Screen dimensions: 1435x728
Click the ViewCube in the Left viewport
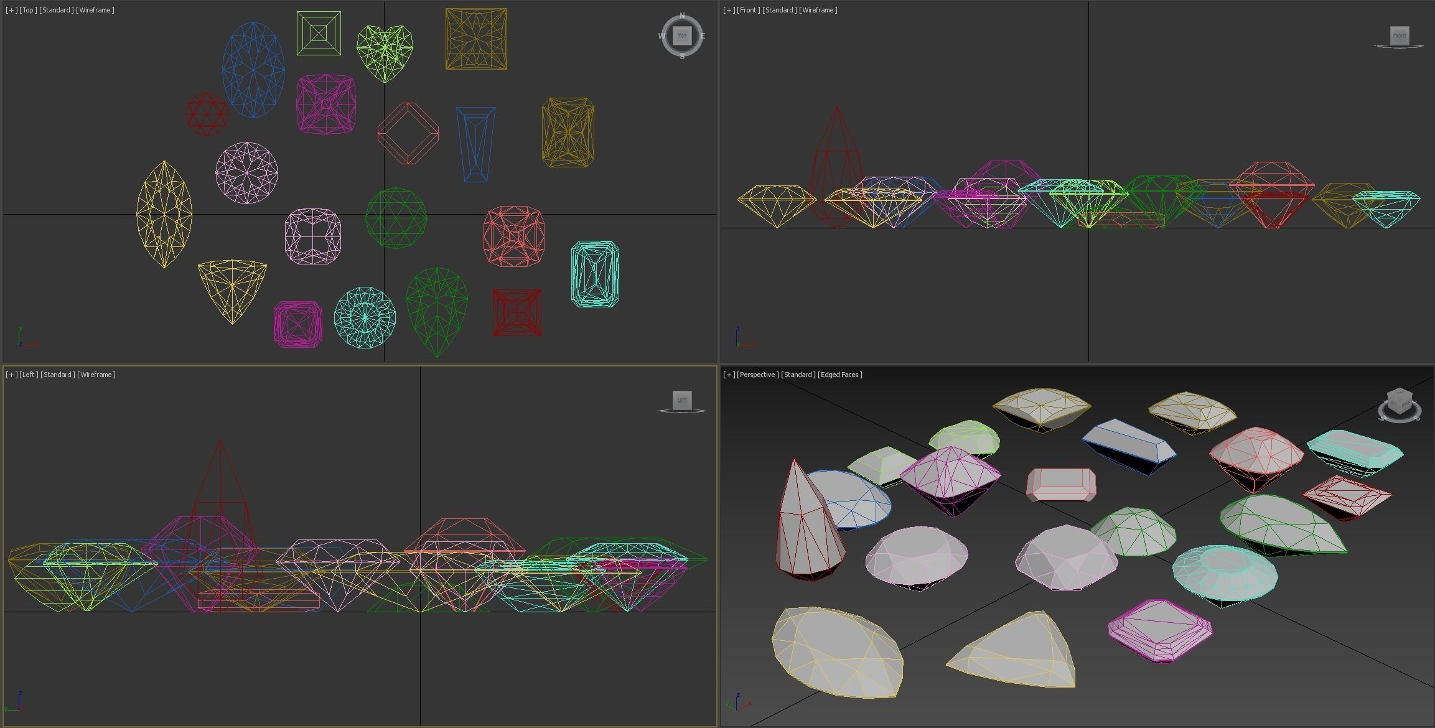tap(683, 400)
